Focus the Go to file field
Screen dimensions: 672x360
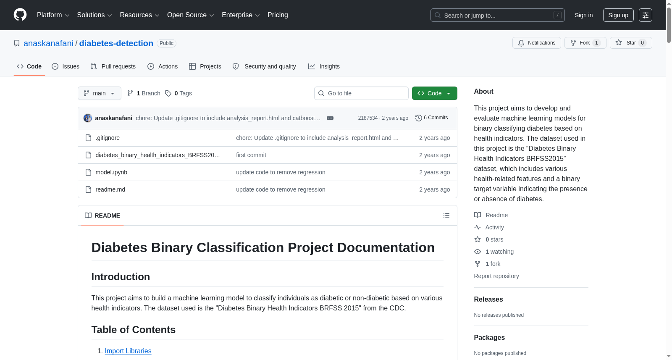(x=361, y=93)
